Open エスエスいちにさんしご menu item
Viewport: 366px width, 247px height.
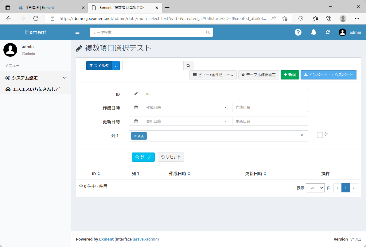36,89
